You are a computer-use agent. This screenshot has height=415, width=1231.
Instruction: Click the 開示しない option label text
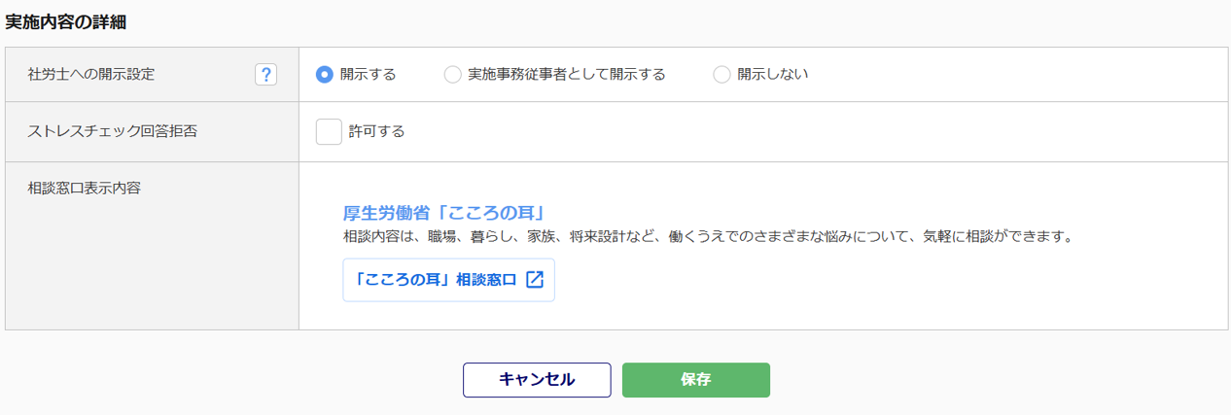[x=772, y=75]
